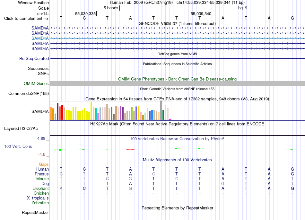Click the chr14: ruler label
Screen dimensions: 305x220
pos(43,13)
